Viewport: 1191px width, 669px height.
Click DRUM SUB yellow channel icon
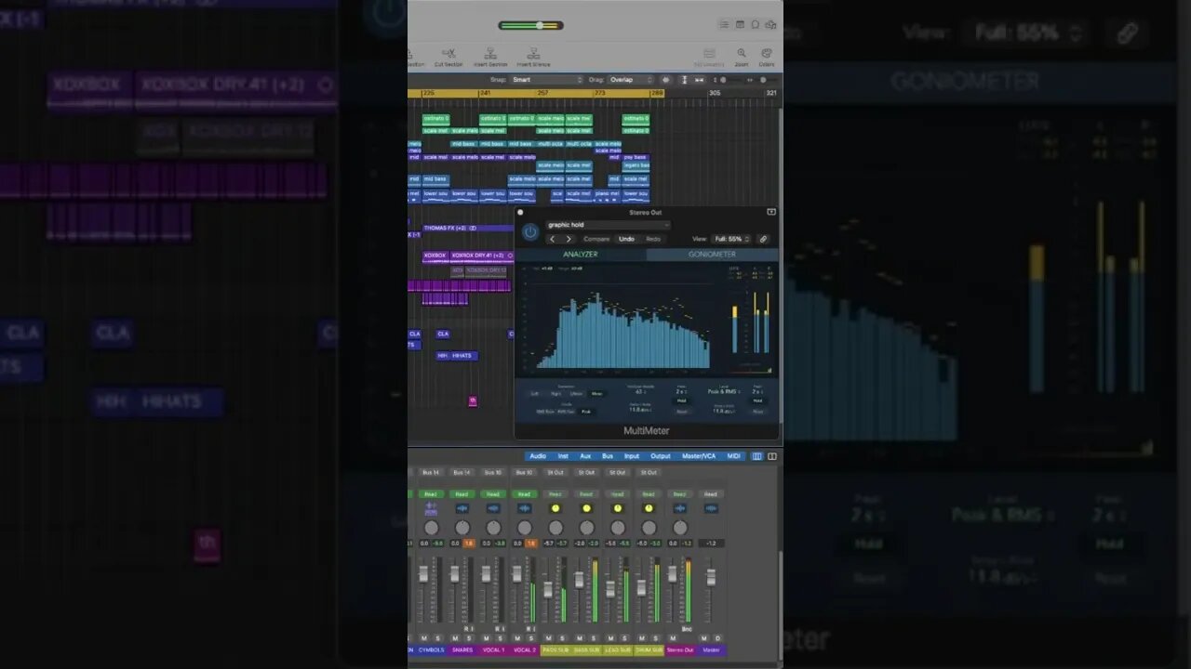649,508
